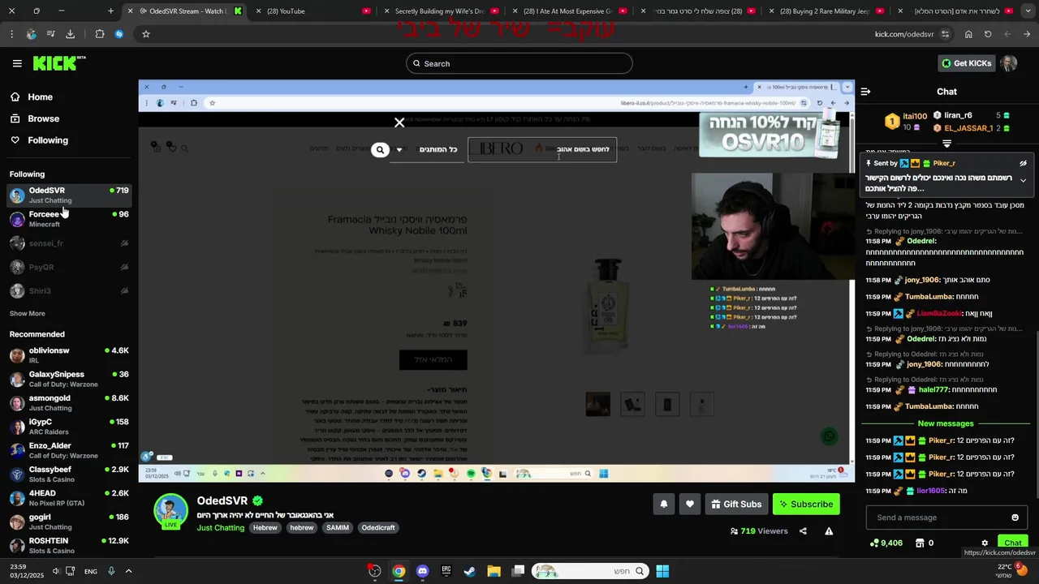Expand the gift leaderboard chevron
Screen dimensions: 1039x584
click(x=946, y=144)
